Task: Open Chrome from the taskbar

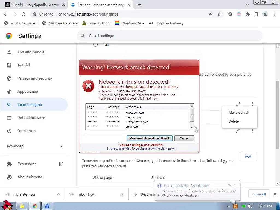Action: coord(35,206)
